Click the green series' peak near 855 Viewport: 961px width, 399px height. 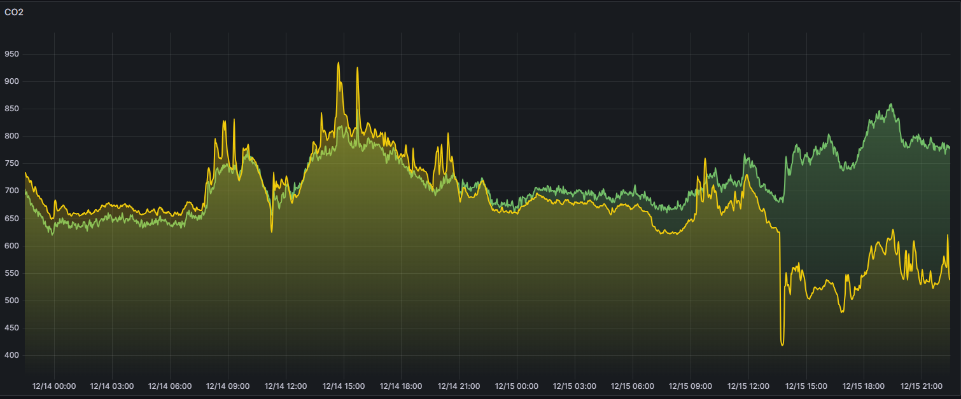click(x=890, y=104)
